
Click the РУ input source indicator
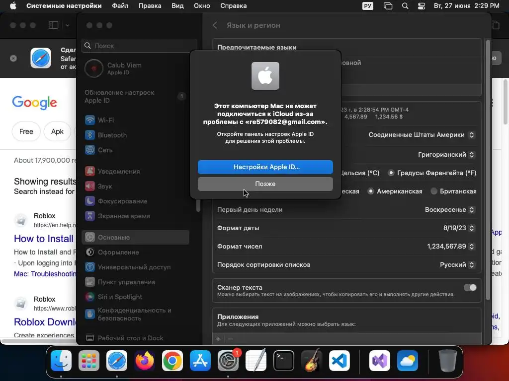click(x=367, y=6)
